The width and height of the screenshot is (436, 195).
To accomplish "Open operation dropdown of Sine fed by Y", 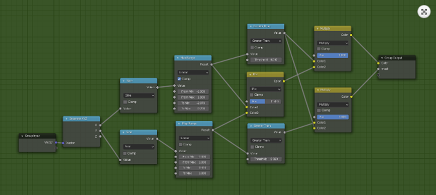I will pyautogui.click(x=139, y=146).
